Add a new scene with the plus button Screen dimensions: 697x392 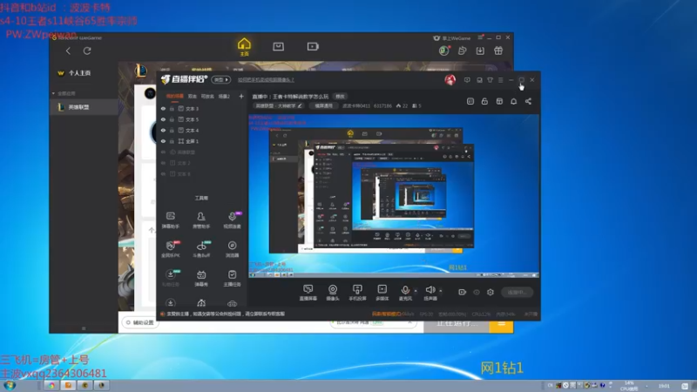point(241,96)
